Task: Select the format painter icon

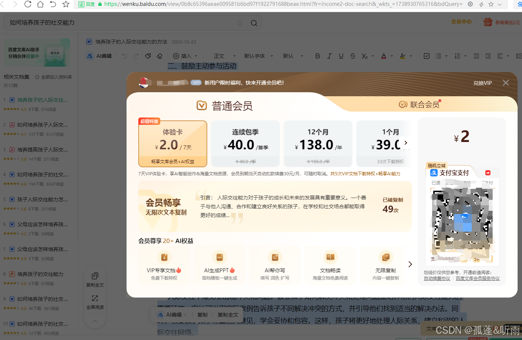Action: [x=148, y=56]
